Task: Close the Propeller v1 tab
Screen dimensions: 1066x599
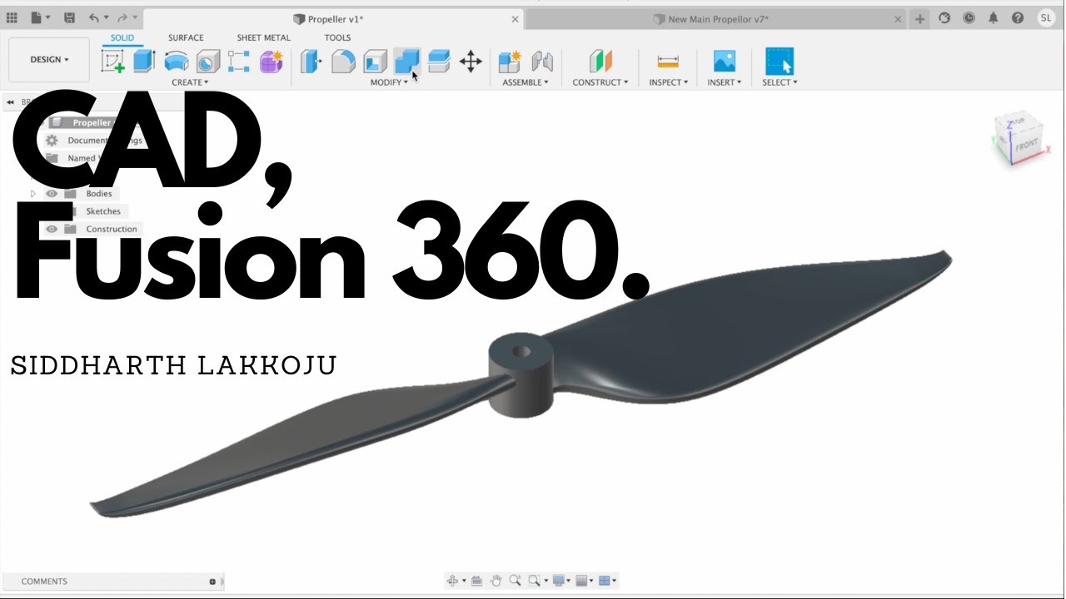Action: pos(515,18)
